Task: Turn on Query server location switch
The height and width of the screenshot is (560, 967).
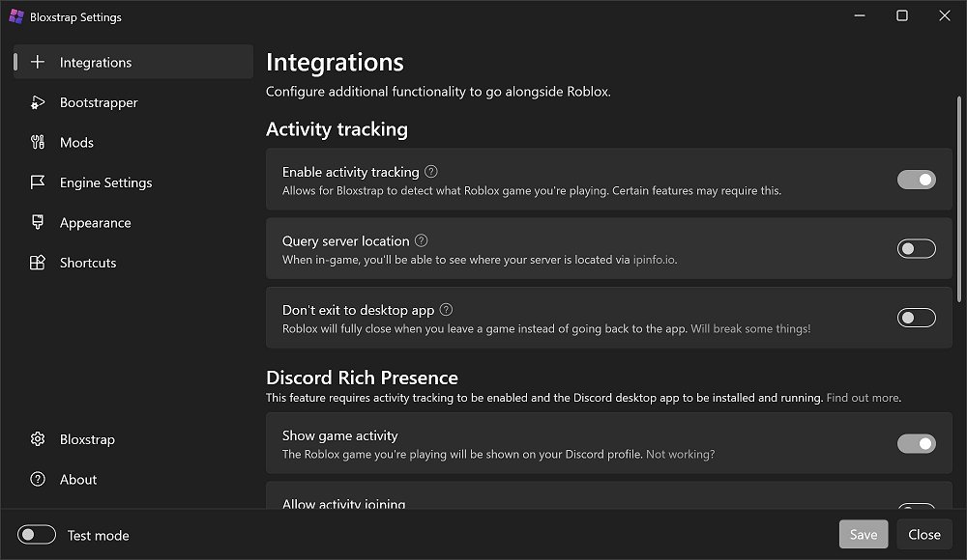Action: [x=916, y=249]
